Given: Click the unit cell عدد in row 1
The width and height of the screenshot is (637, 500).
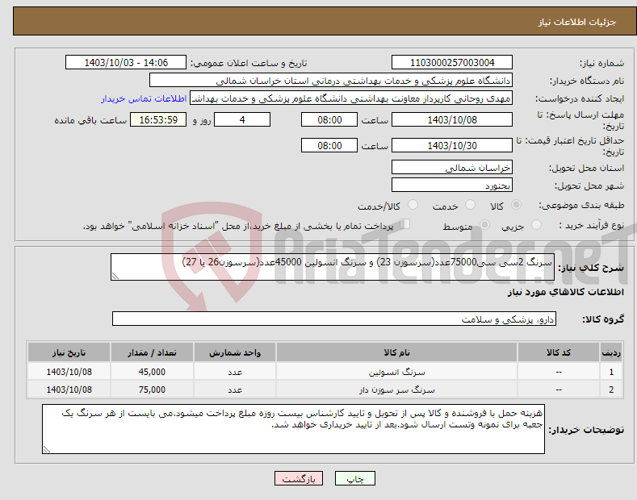Looking at the screenshot, I should 235,372.
